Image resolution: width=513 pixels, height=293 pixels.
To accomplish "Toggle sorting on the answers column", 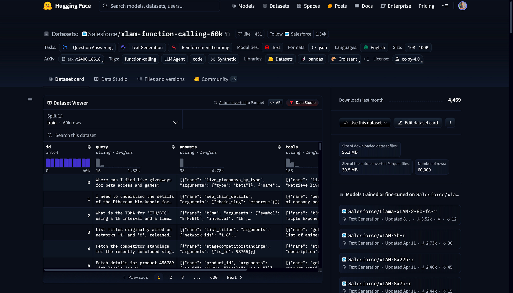I will tap(279, 147).
